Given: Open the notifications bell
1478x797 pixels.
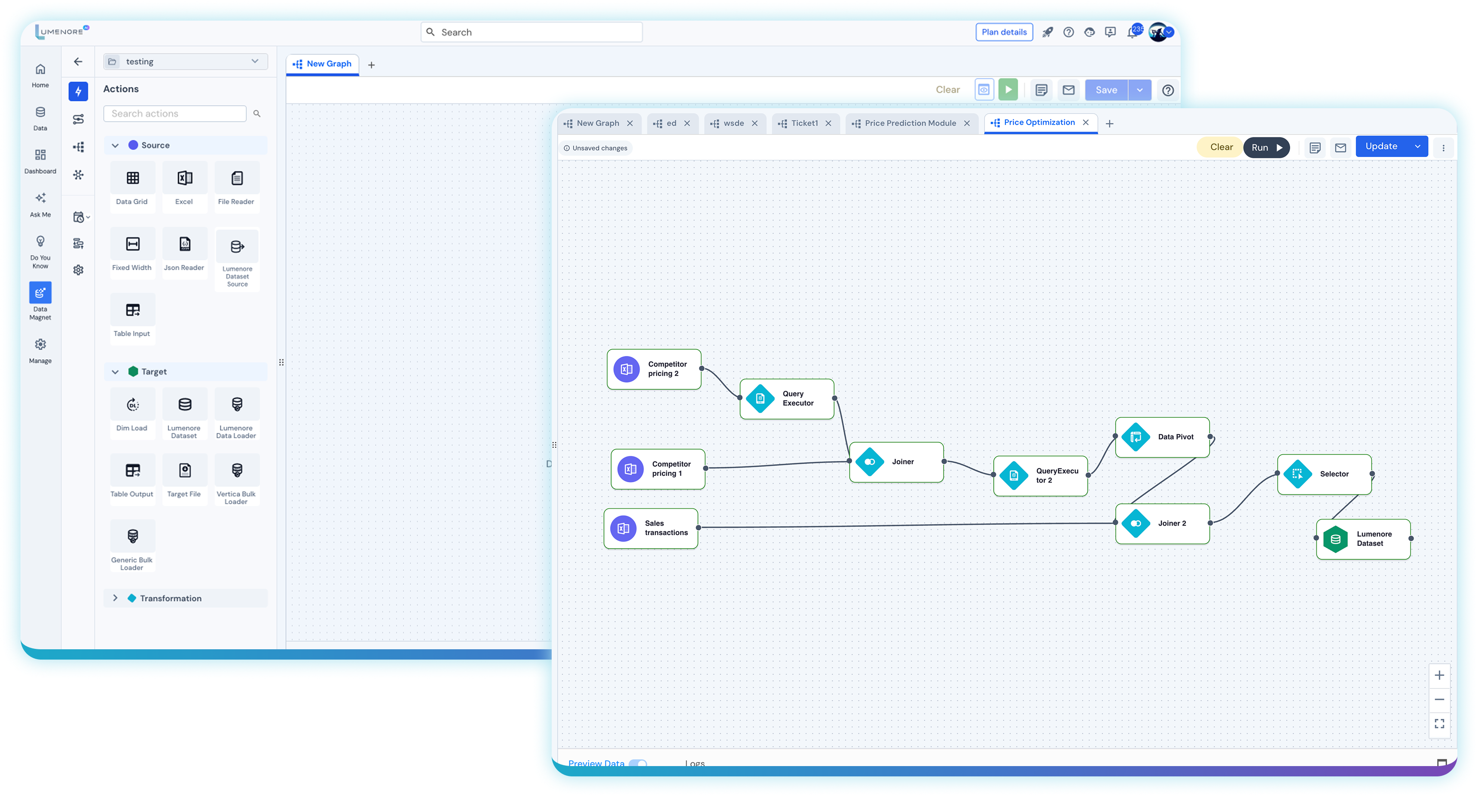Looking at the screenshot, I should point(1132,32).
